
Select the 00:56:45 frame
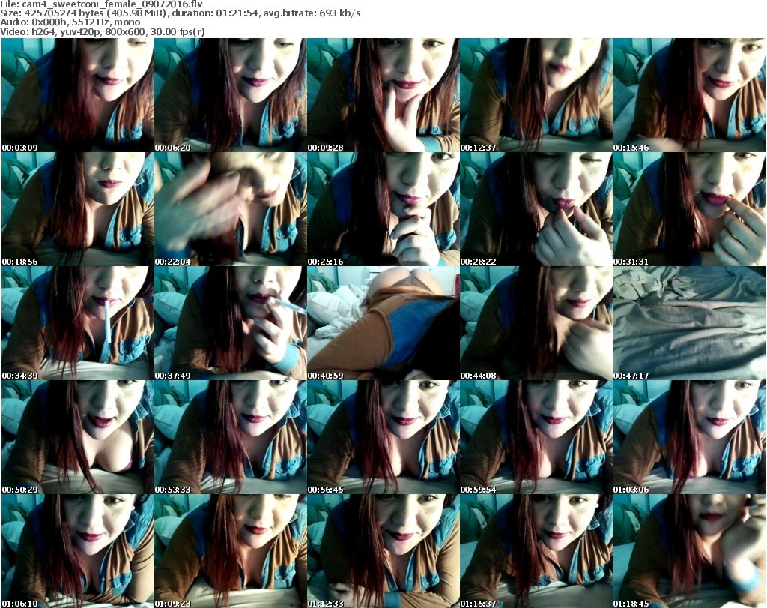coord(383,437)
